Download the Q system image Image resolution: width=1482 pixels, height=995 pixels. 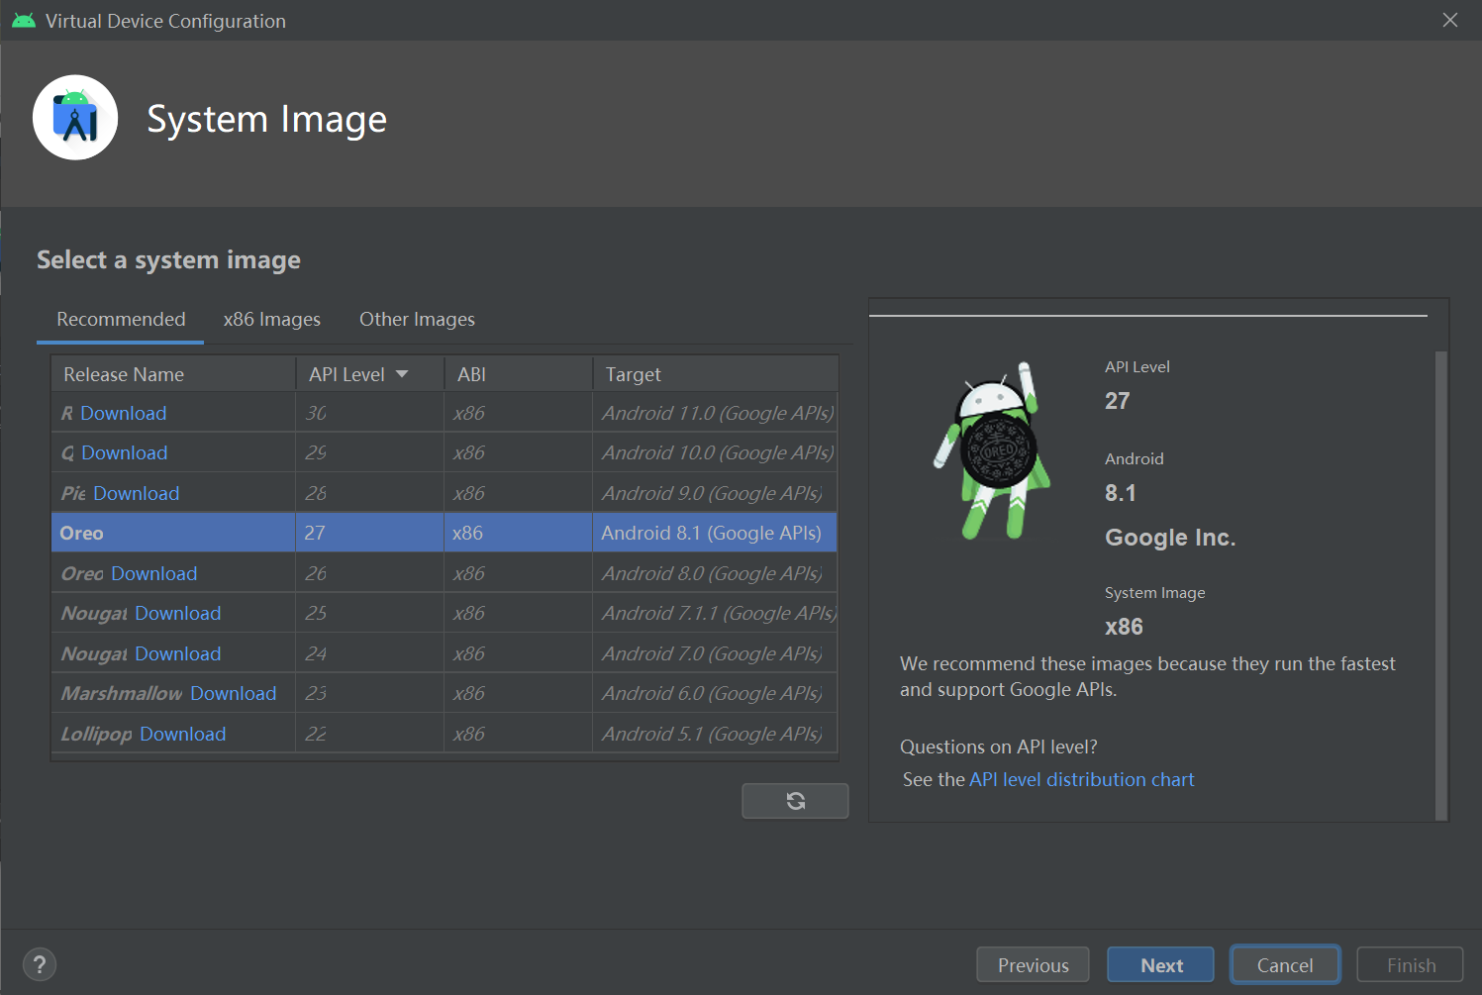125,452
